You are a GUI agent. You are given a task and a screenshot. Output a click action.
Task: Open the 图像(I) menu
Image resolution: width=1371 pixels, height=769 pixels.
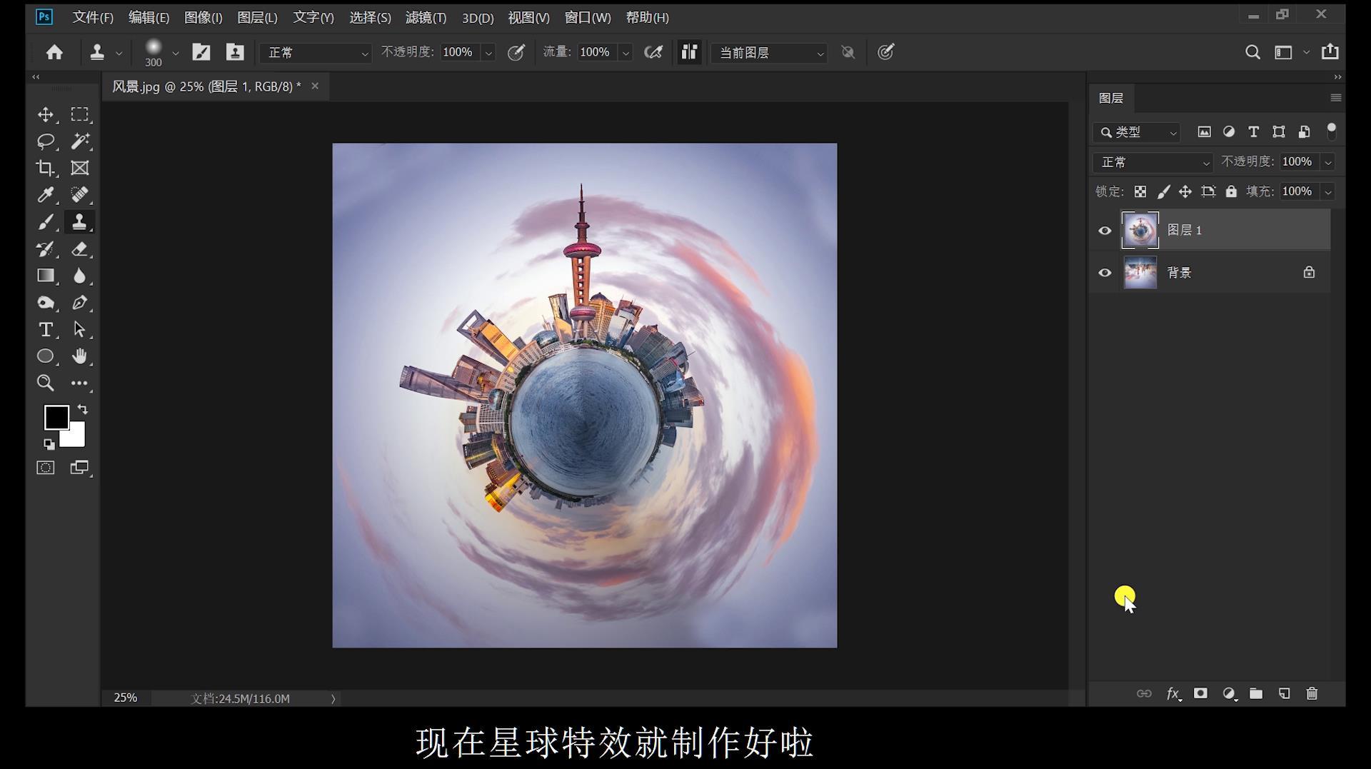pos(203,17)
